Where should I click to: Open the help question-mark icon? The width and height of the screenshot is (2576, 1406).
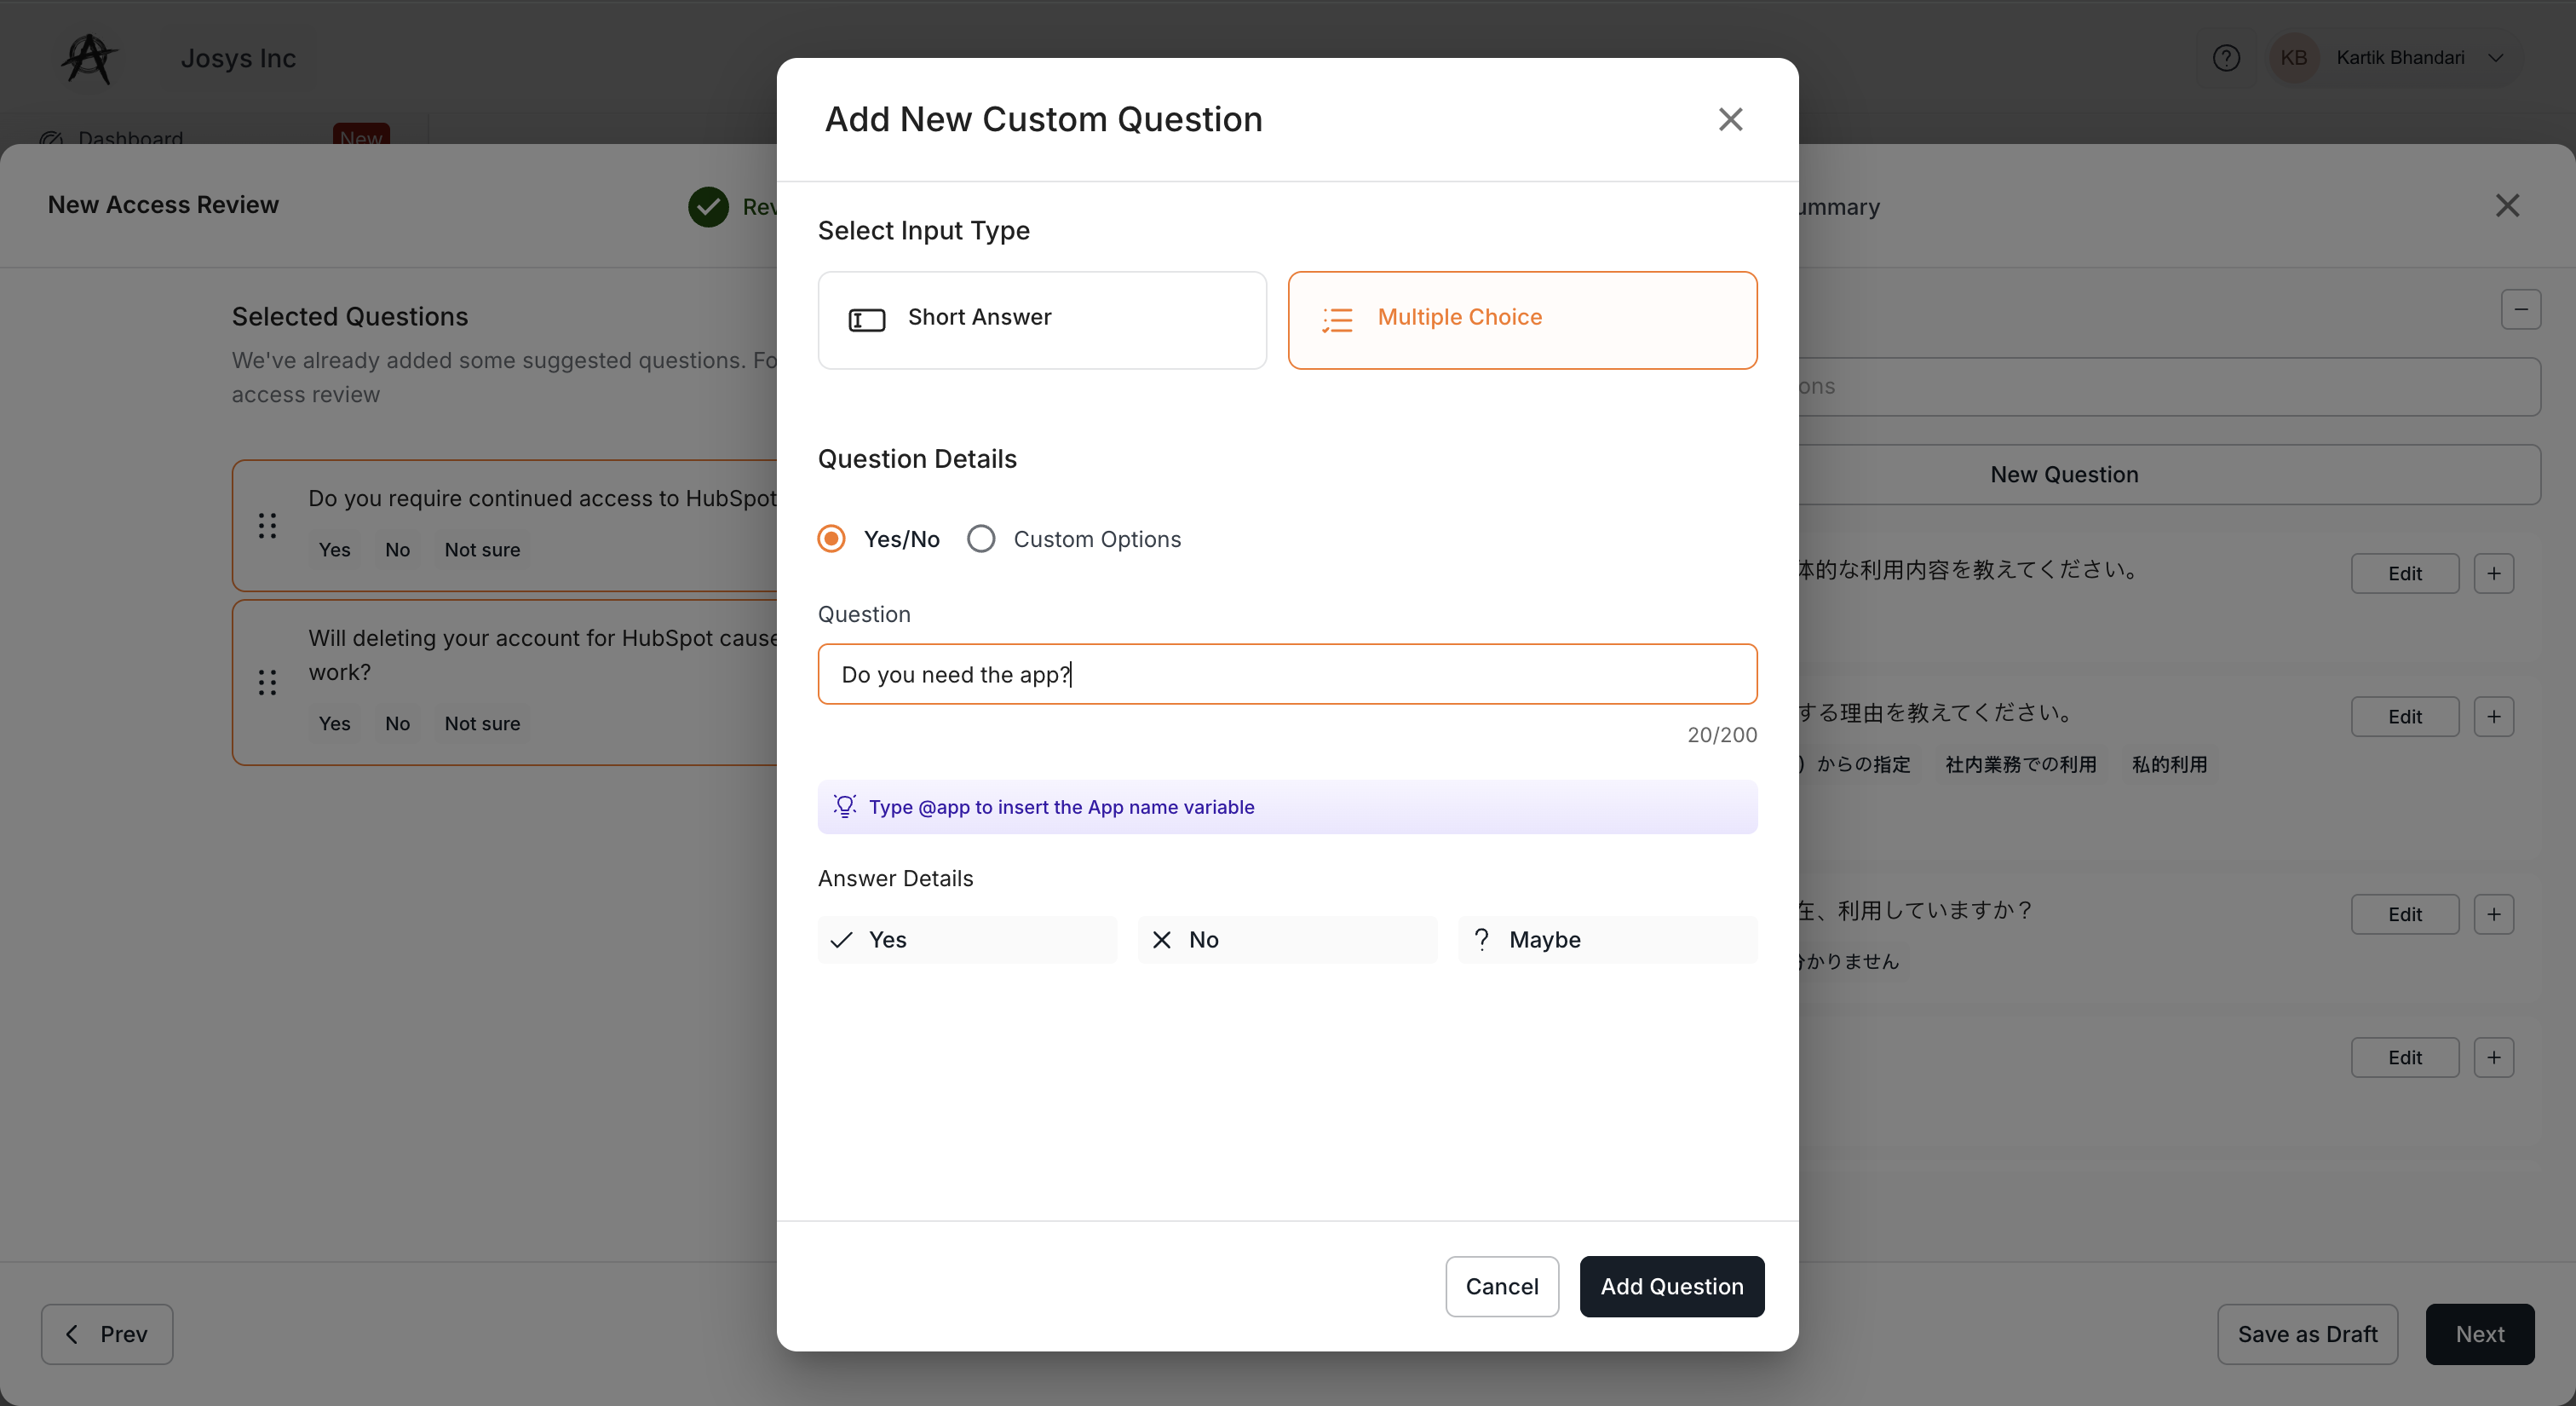point(2226,58)
